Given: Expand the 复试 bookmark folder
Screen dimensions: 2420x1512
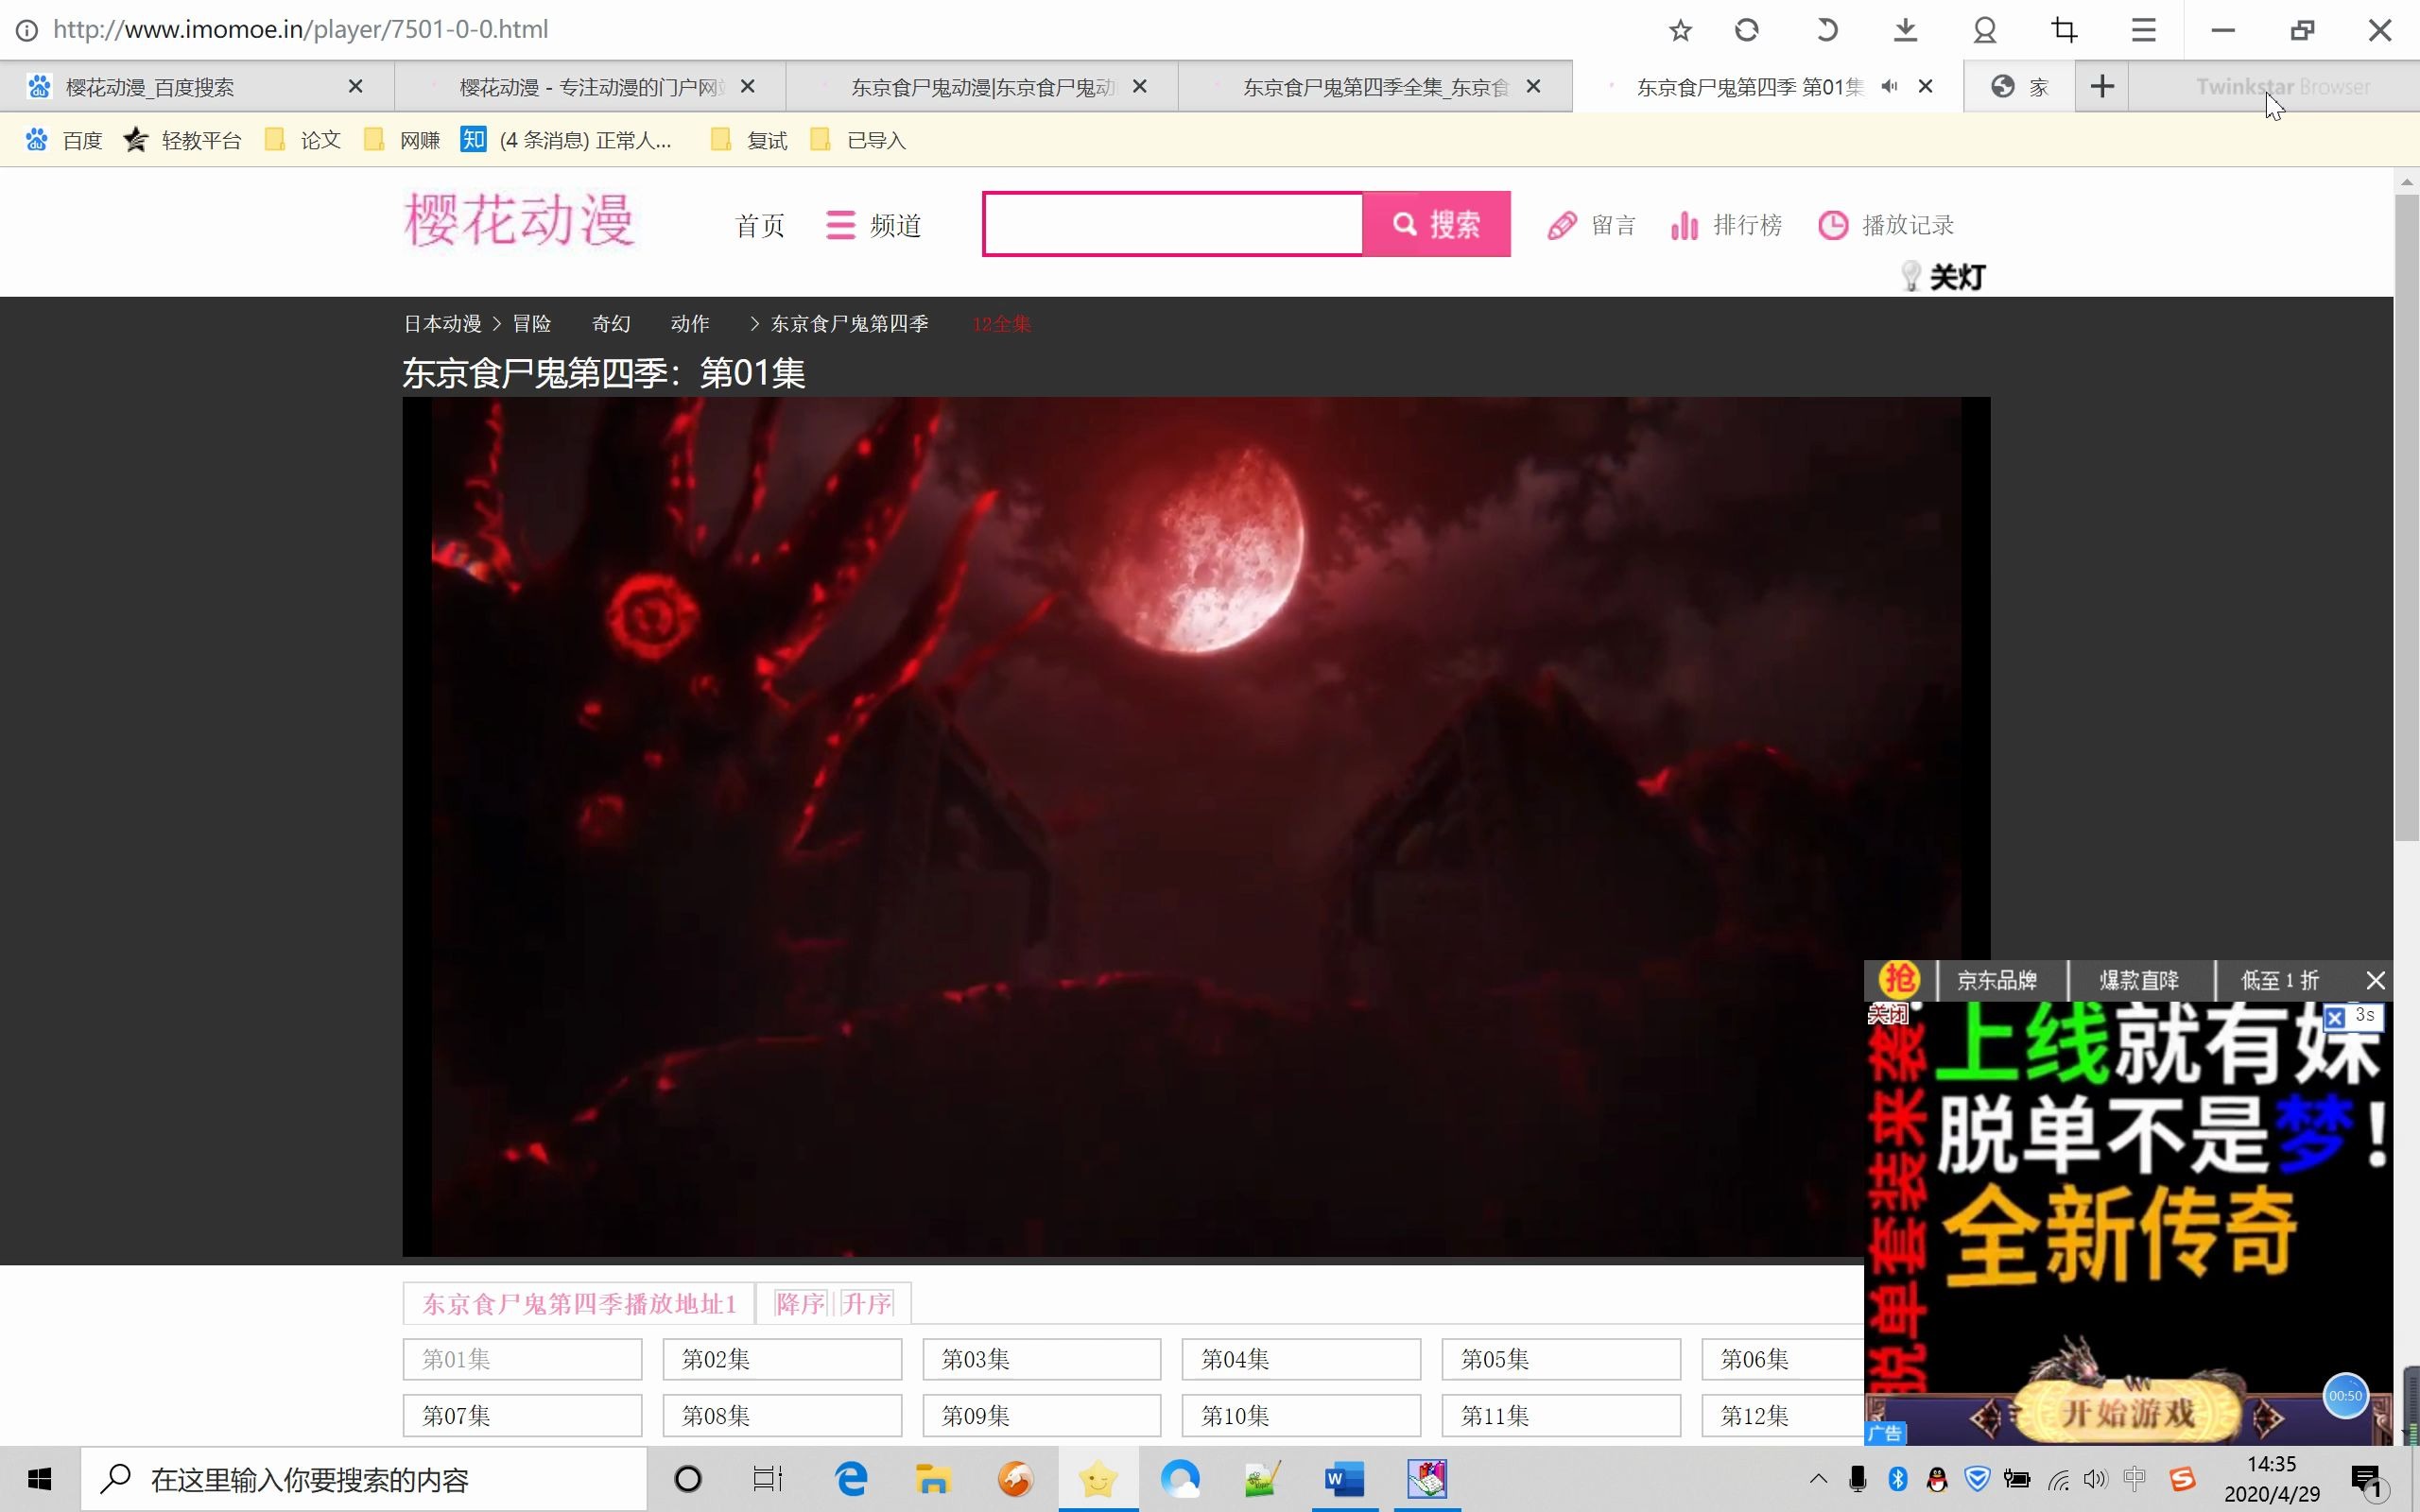Looking at the screenshot, I should (x=749, y=140).
